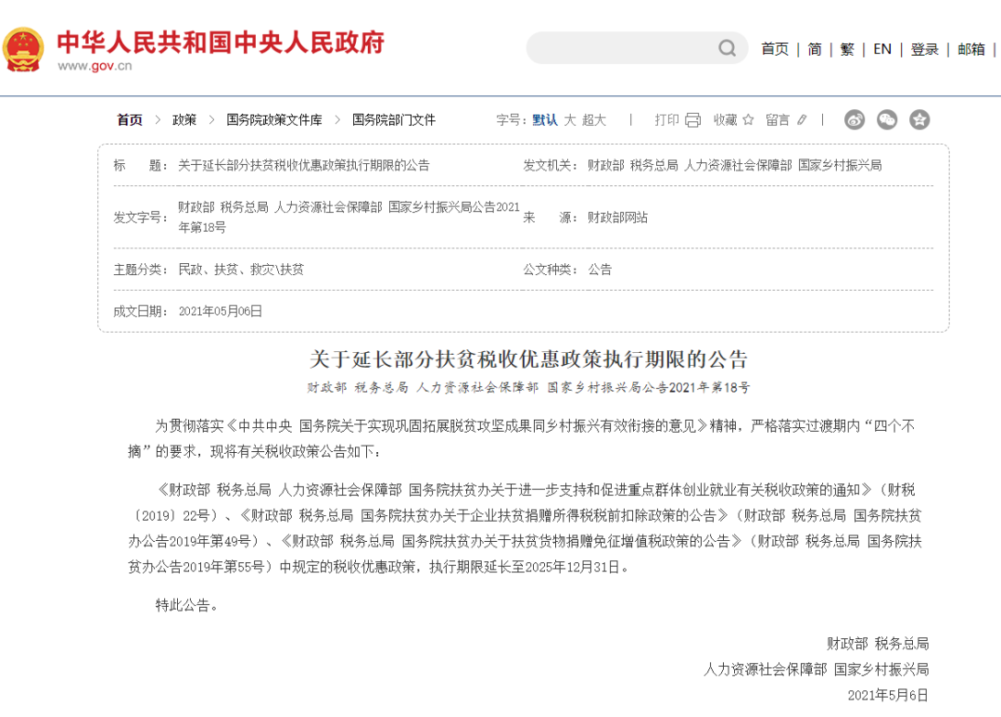Share article via WeChat icon
The image size is (1001, 717).
[x=887, y=119]
